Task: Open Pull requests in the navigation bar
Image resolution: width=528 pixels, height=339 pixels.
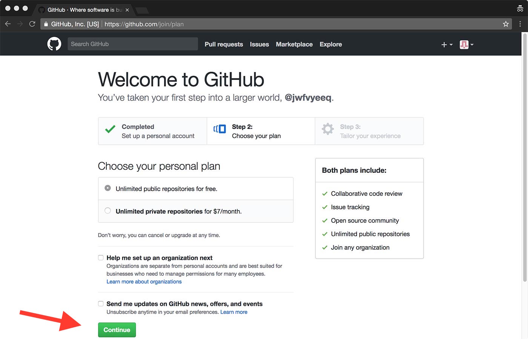Action: (x=224, y=44)
